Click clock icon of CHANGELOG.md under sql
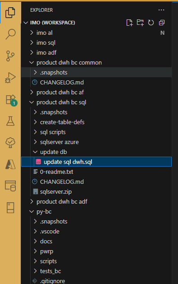This screenshot has height=284, width=178. (x=35, y=182)
